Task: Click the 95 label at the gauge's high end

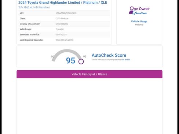Action: (85, 56)
